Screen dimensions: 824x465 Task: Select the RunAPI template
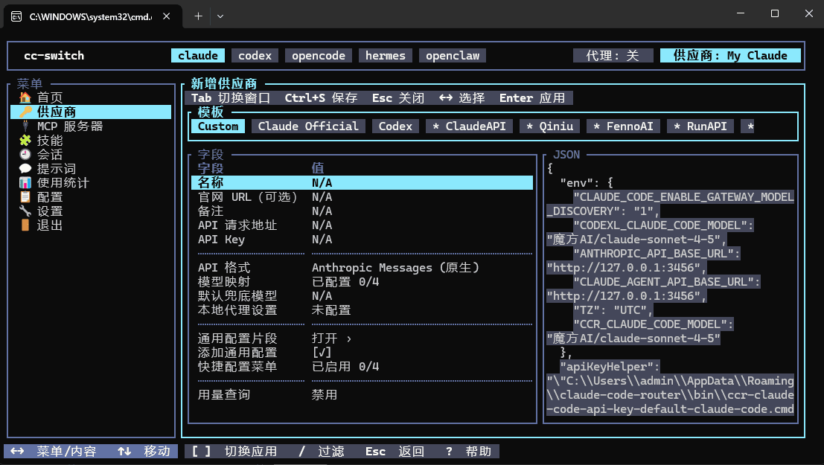[700, 126]
